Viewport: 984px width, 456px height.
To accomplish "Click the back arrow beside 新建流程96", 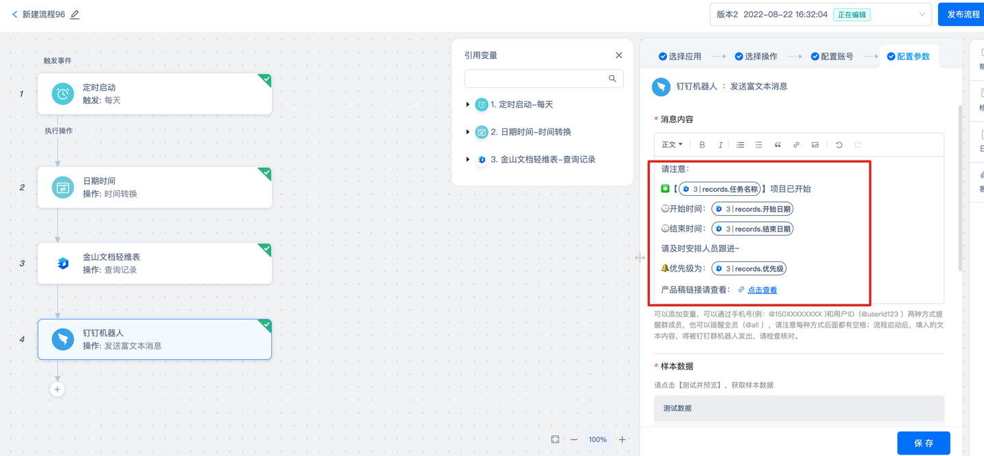I will (15, 14).
